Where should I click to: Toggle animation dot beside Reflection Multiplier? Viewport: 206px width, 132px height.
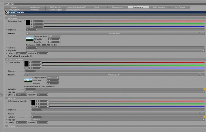coord(7,117)
